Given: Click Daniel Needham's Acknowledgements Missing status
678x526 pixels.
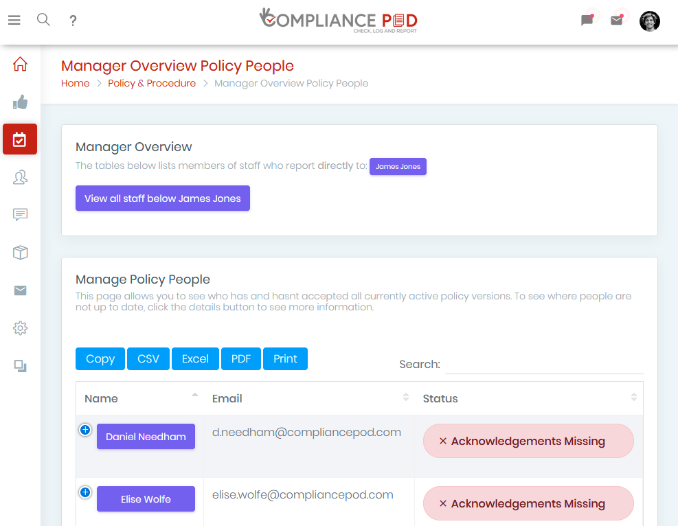Looking at the screenshot, I should click(528, 441).
